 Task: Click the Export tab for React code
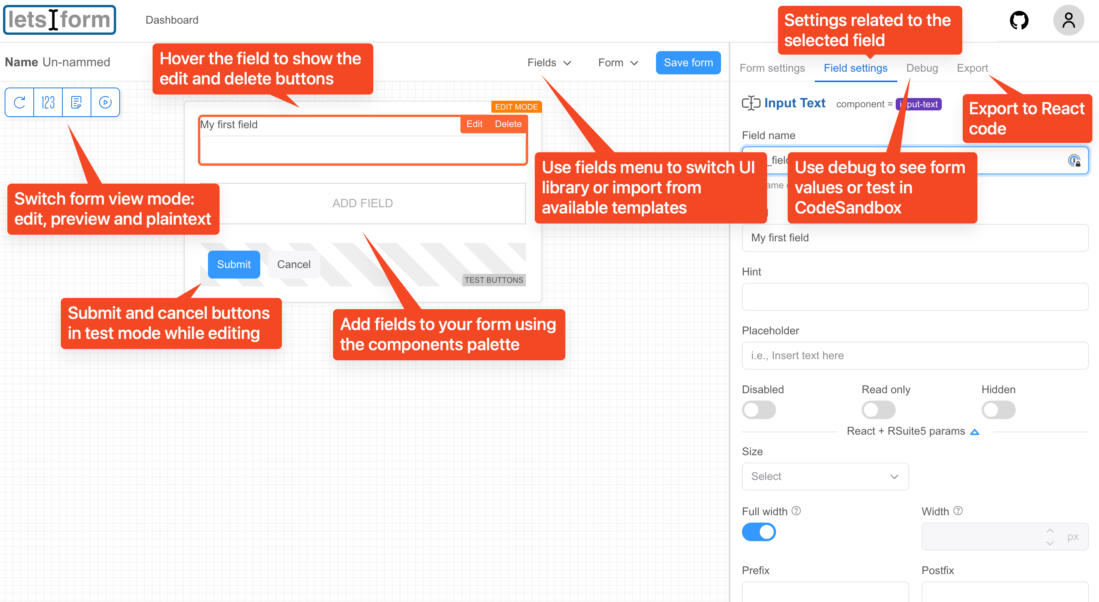[x=973, y=67]
